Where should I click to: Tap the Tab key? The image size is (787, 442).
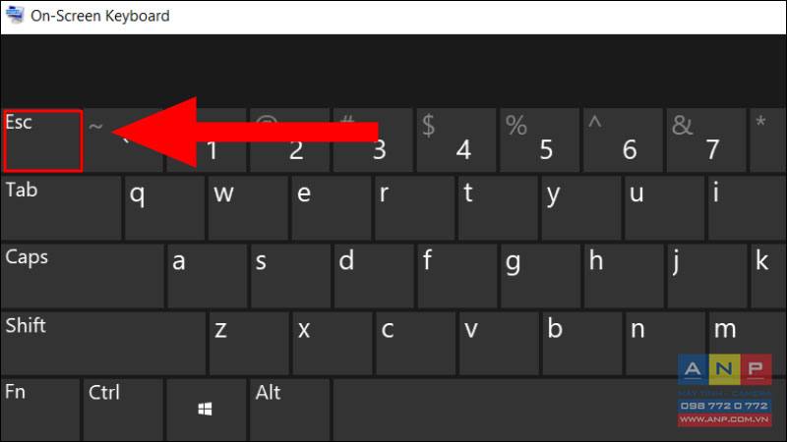pos(61,208)
